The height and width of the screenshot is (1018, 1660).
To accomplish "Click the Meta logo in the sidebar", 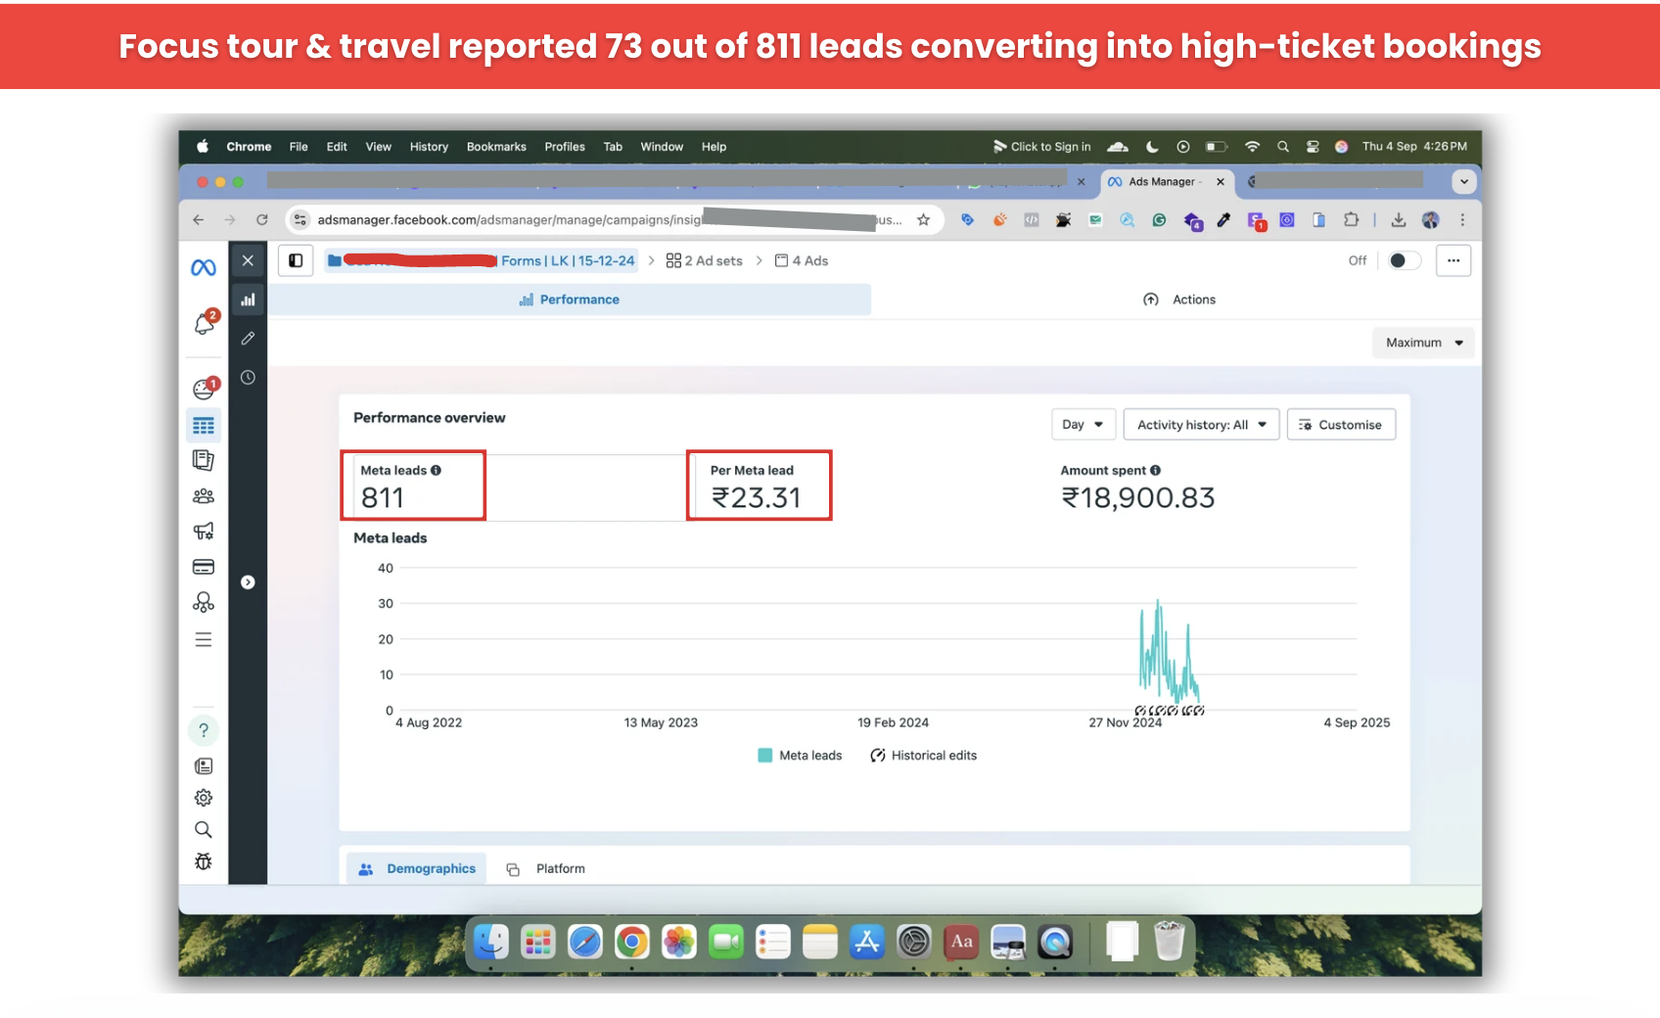I will [x=204, y=267].
